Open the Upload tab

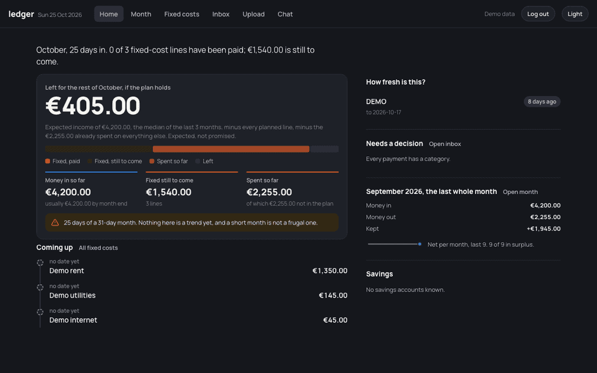[254, 14]
